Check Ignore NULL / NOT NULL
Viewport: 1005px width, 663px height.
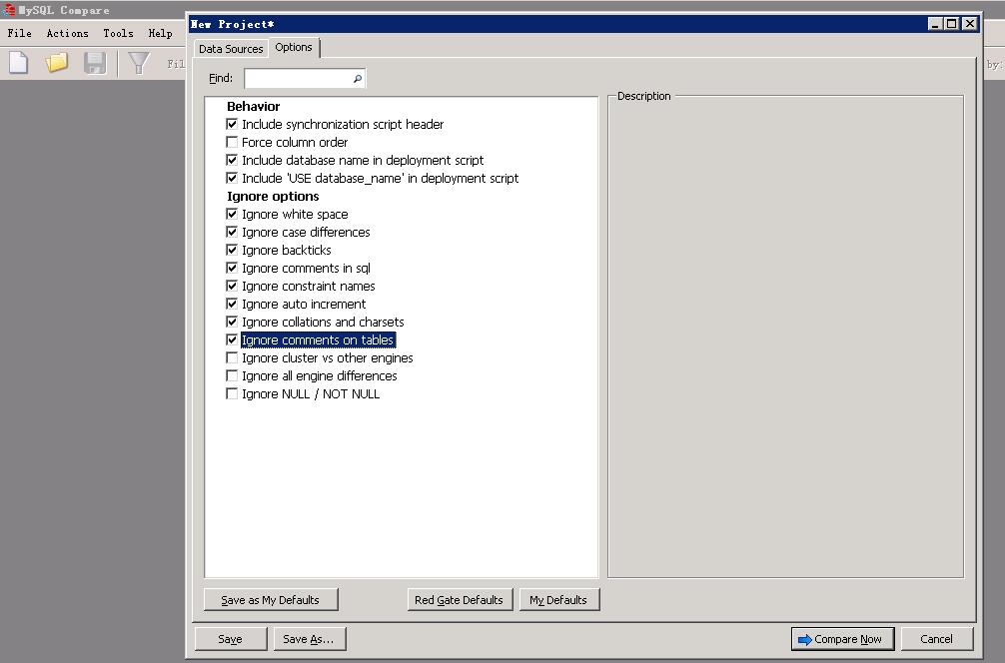pos(232,393)
